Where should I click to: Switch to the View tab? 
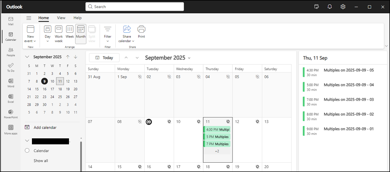click(61, 18)
